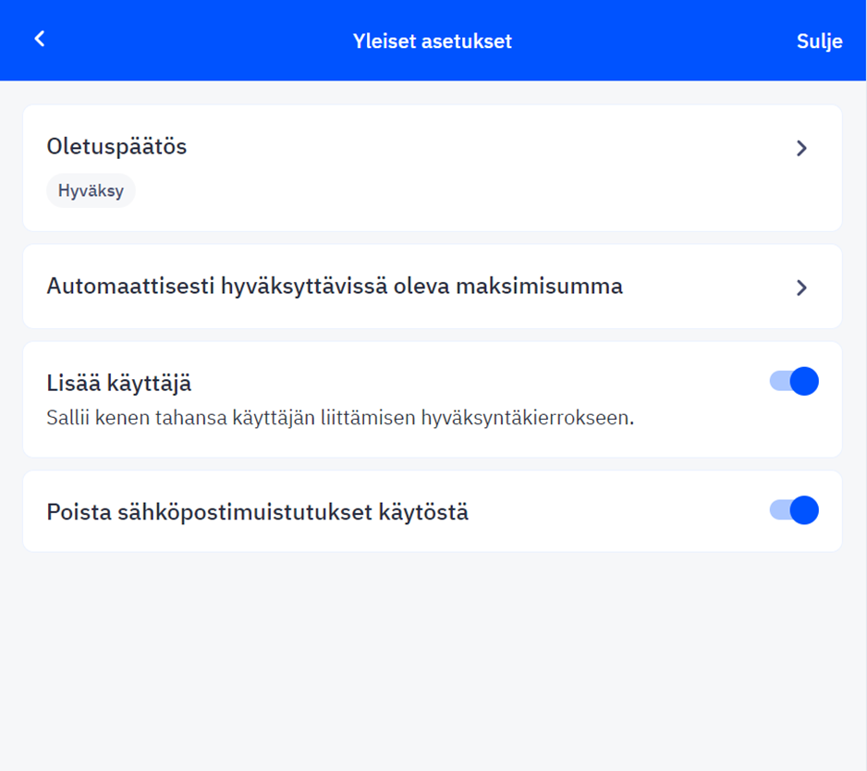Toggle the Lisää käyttäjä switch
Image resolution: width=867 pixels, height=771 pixels.
click(794, 381)
